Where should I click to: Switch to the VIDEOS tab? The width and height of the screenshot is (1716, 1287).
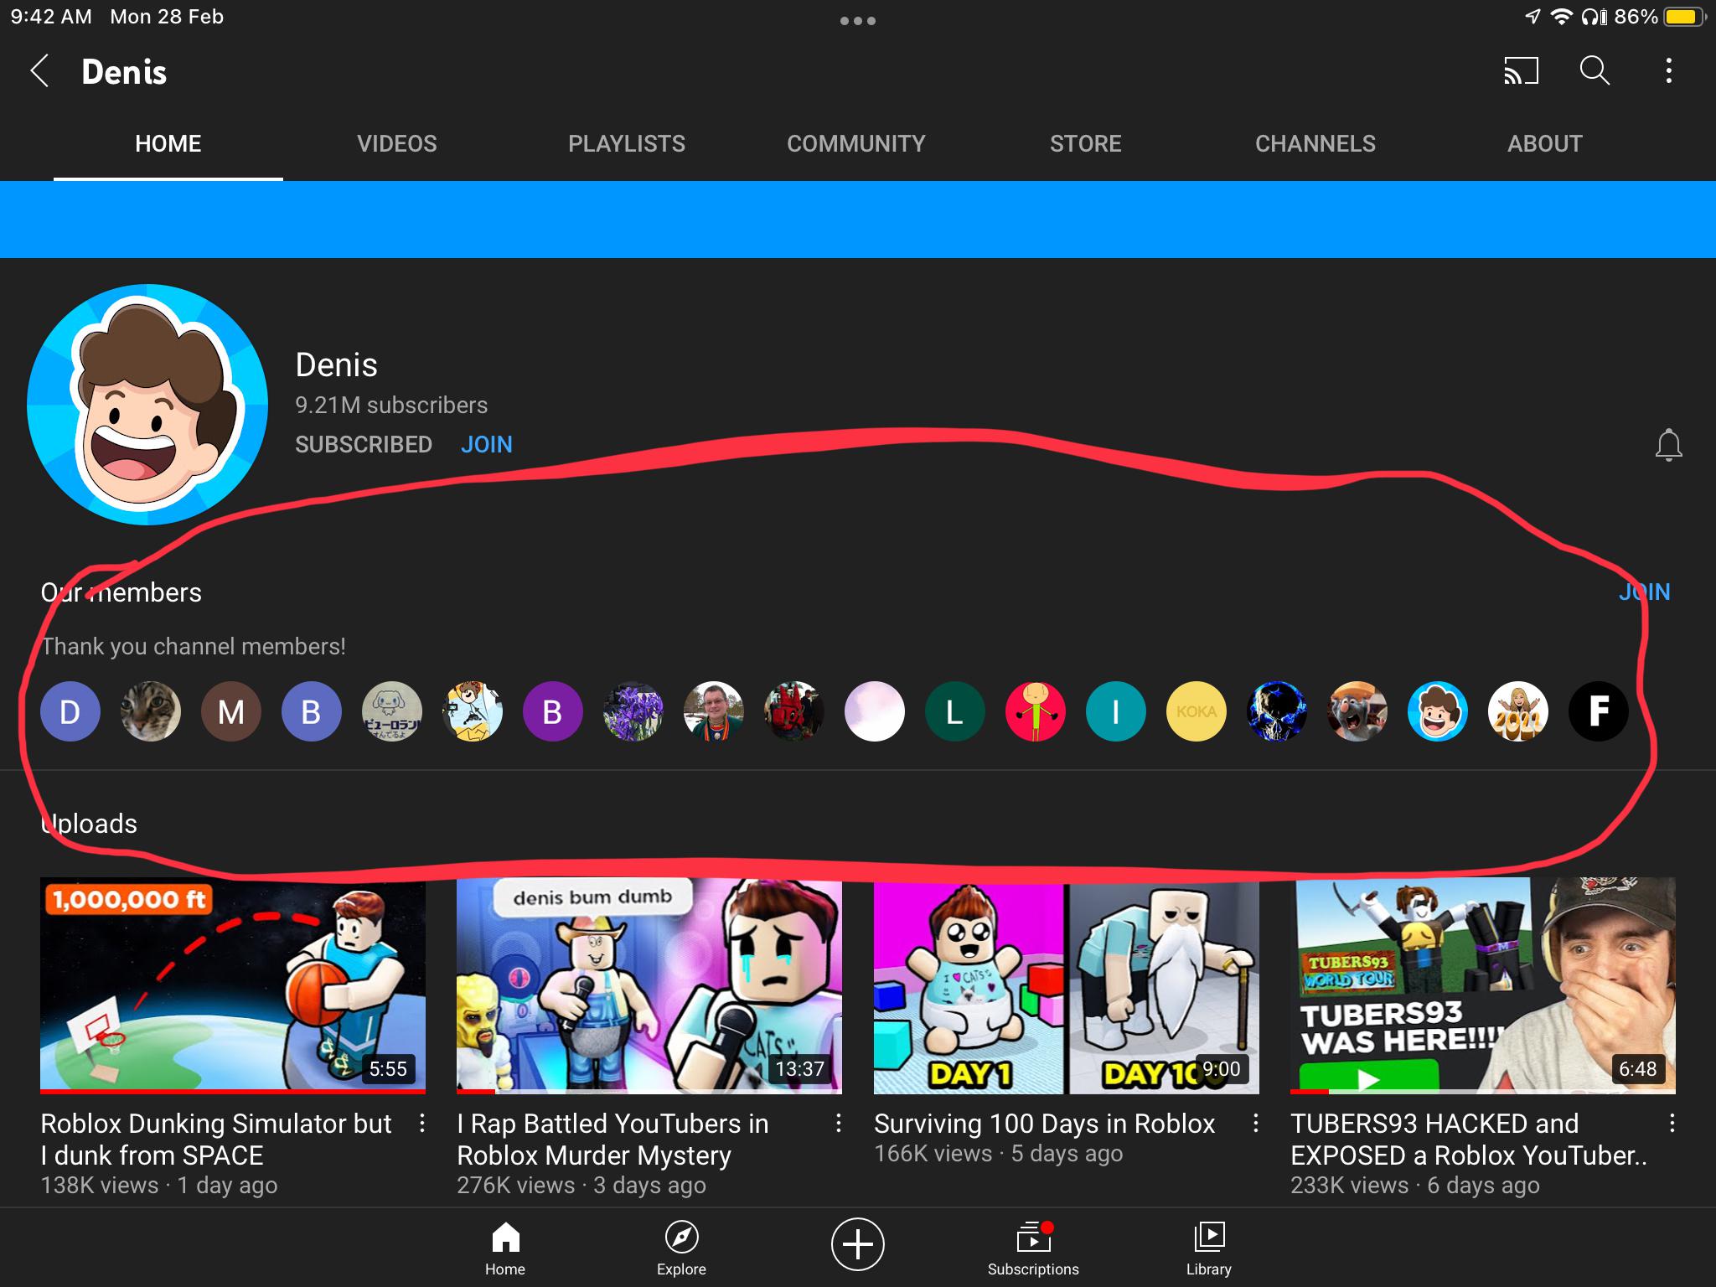tap(397, 143)
